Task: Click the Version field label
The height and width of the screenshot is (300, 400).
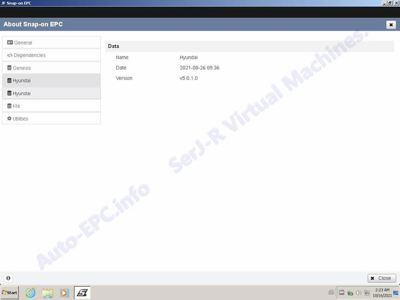Action: pos(124,78)
